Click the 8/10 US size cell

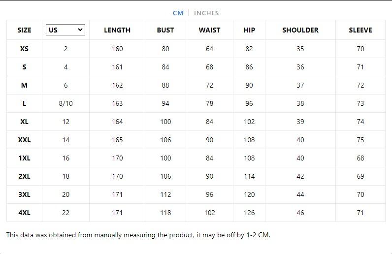pyautogui.click(x=65, y=103)
